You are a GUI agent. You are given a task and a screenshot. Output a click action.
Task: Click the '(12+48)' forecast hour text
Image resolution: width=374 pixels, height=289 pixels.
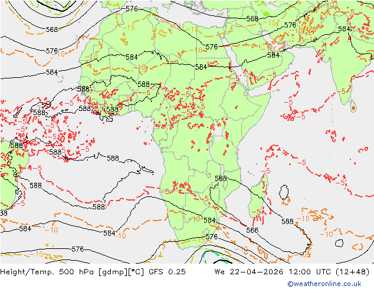click(353, 272)
